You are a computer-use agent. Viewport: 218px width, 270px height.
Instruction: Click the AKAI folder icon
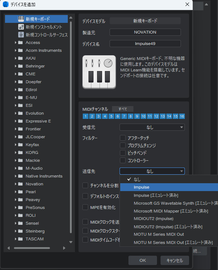pyautogui.click(x=21, y=58)
